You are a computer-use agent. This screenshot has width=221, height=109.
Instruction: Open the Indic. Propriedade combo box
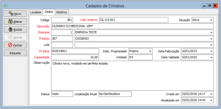150,51
